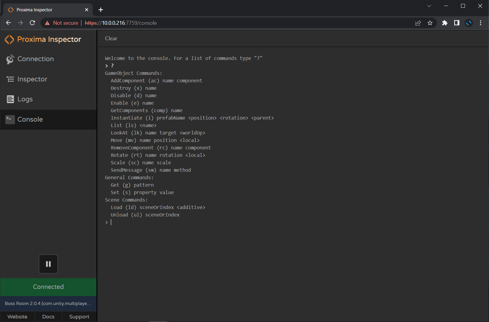Expand the Boss Room package details
The height and width of the screenshot is (322, 489).
48,304
